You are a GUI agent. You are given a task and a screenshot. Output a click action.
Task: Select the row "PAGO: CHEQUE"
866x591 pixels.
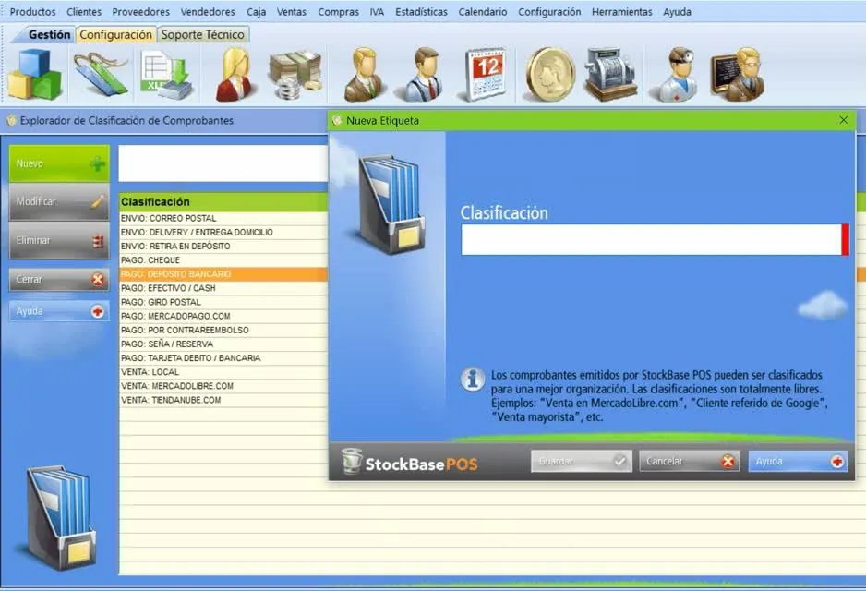pyautogui.click(x=223, y=260)
